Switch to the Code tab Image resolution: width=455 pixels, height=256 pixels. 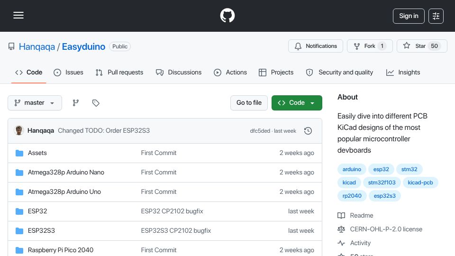pyautogui.click(x=29, y=72)
